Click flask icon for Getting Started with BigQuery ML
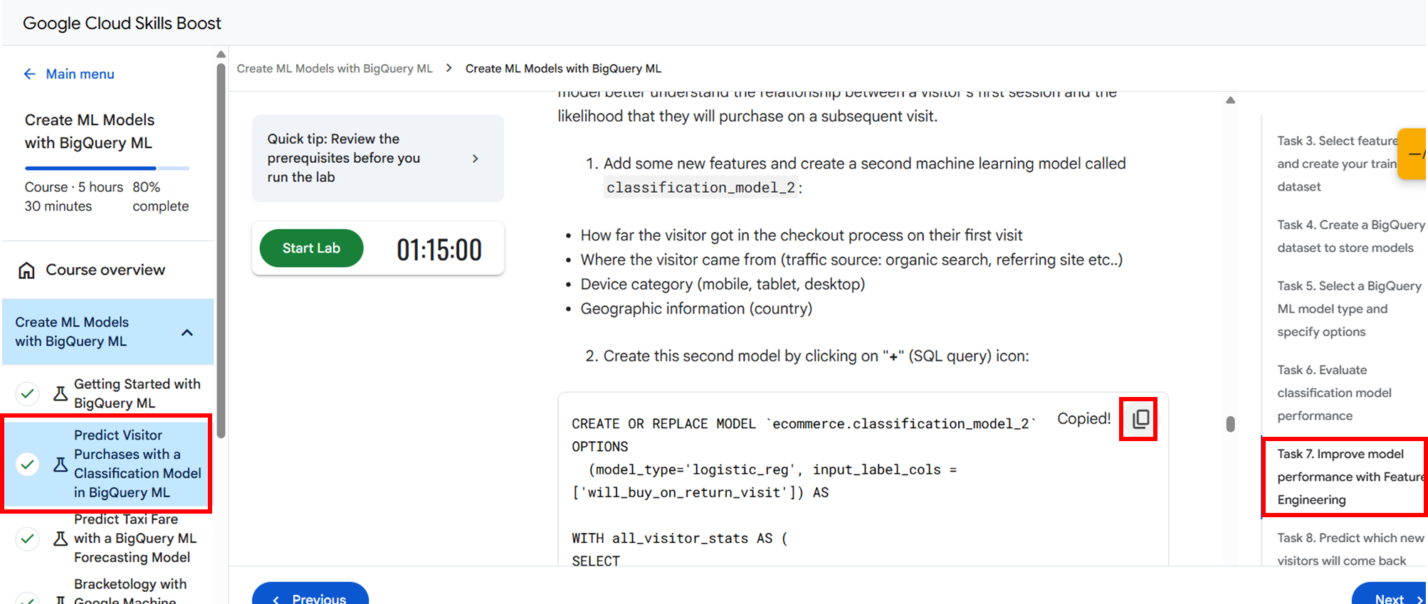Image resolution: width=1428 pixels, height=604 pixels. tap(61, 393)
